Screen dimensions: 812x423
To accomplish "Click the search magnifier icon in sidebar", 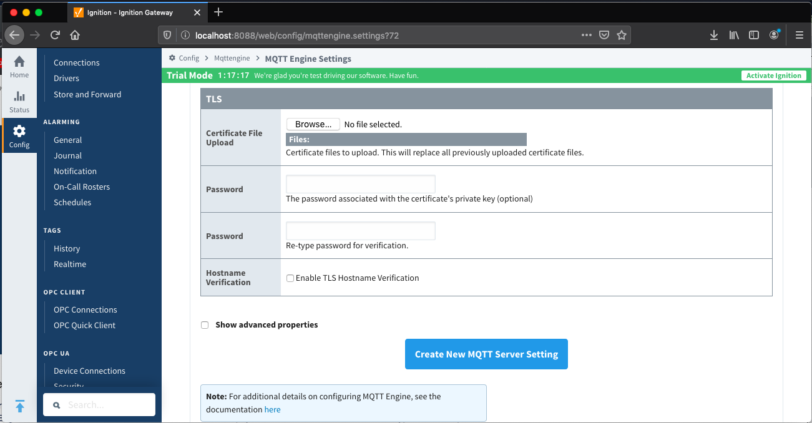I will pos(57,406).
